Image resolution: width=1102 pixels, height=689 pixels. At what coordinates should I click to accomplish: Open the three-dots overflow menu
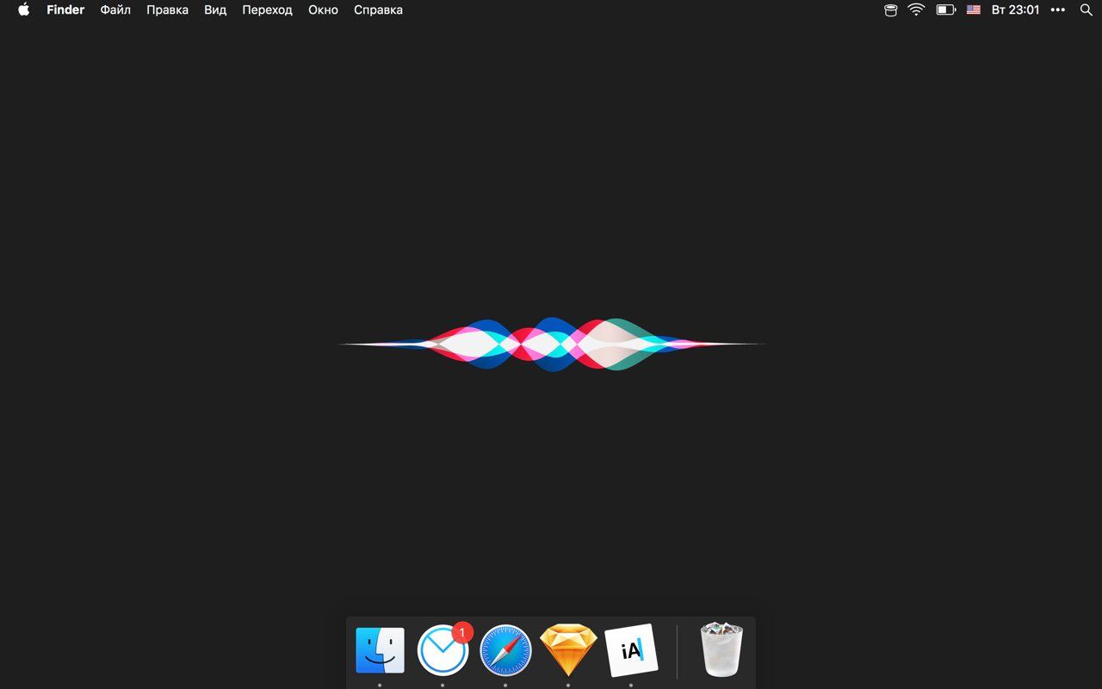tap(1058, 10)
